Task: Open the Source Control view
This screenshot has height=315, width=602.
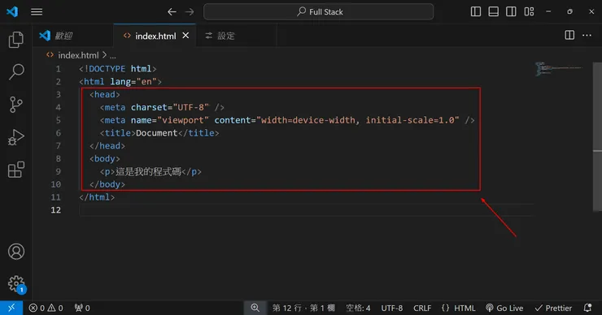Action: point(15,104)
